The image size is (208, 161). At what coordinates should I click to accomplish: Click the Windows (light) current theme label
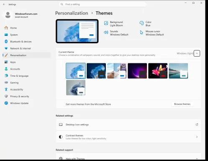(185, 53)
